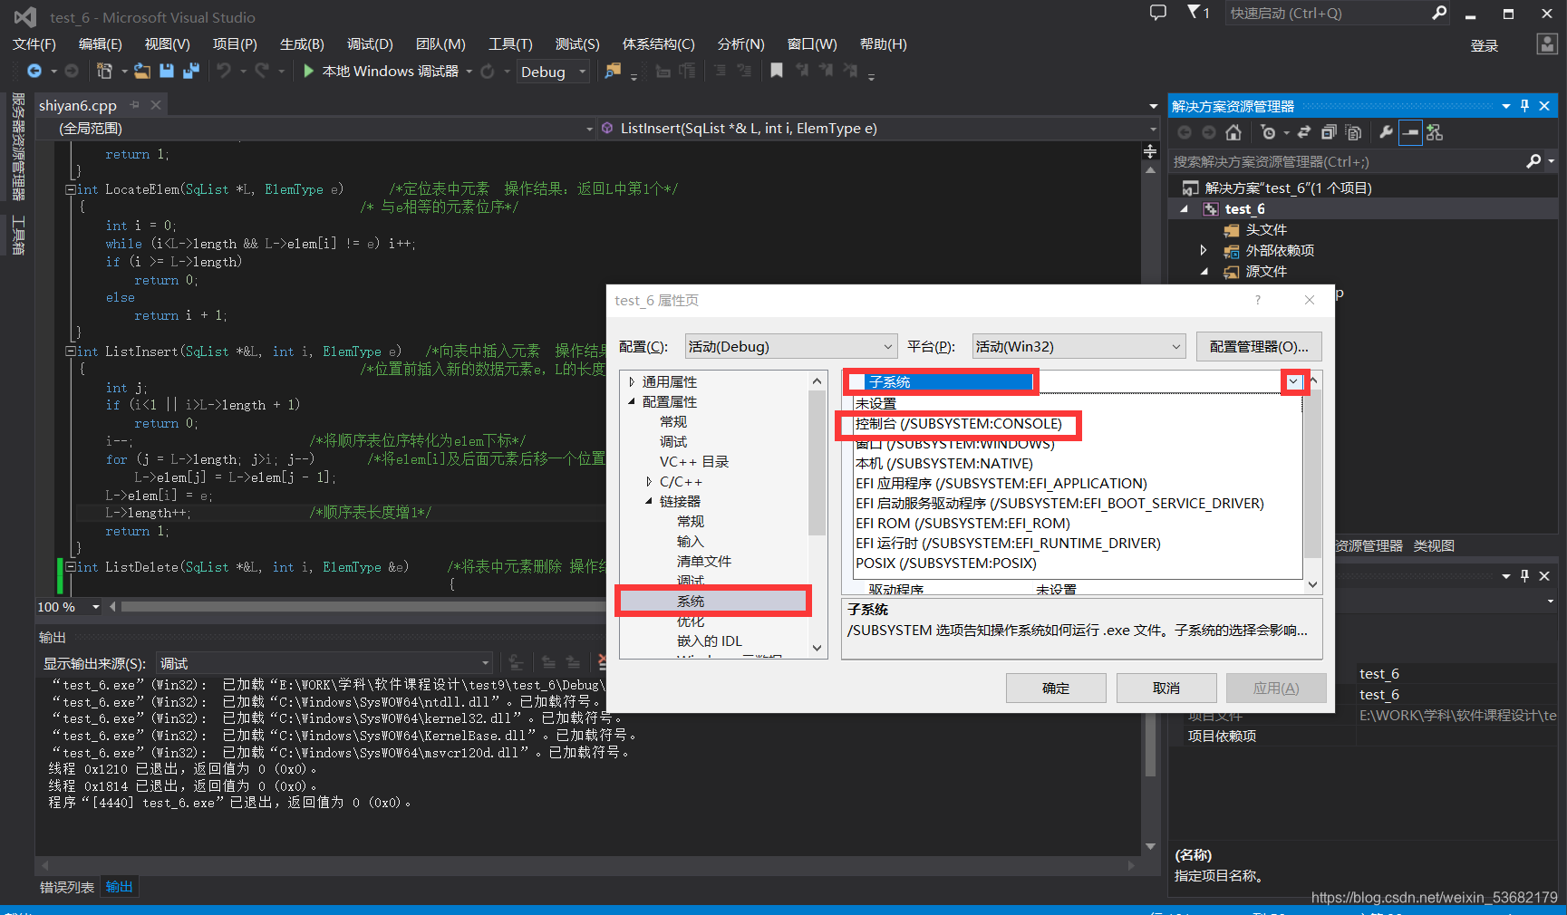
Task: Collapse the test_6 project node
Action: (1184, 208)
